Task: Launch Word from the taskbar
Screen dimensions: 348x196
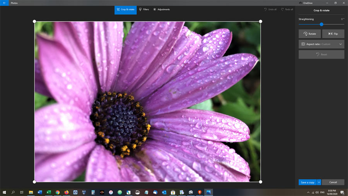Action: [40, 193]
